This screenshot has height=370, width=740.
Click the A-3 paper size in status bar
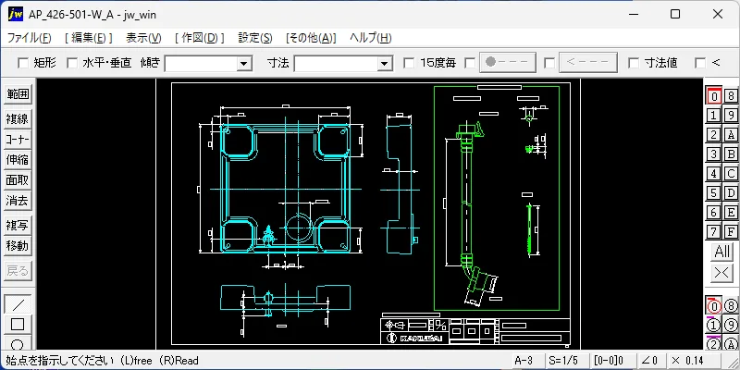(526, 361)
